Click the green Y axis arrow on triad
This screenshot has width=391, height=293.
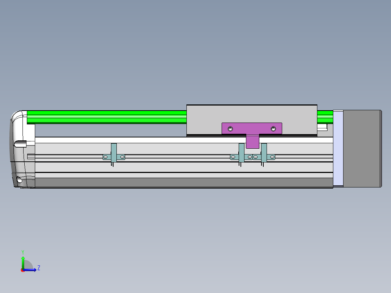tap(23, 262)
